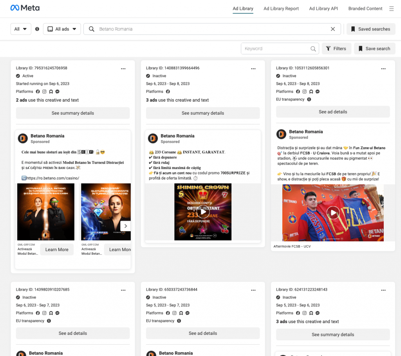The image size is (401, 356).
Task: See summary details for ad 795316245706958
Action: pos(72,113)
